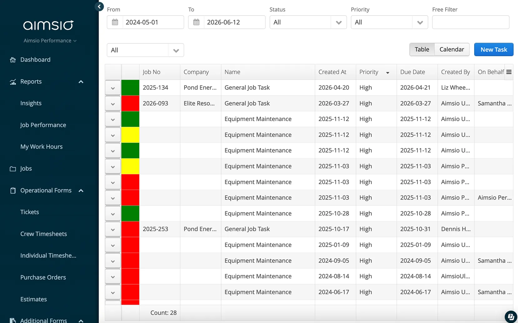Open Insights report

31,103
